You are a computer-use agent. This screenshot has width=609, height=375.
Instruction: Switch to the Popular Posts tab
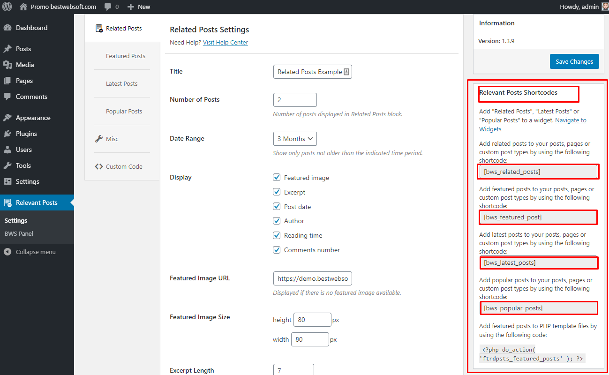coord(124,111)
